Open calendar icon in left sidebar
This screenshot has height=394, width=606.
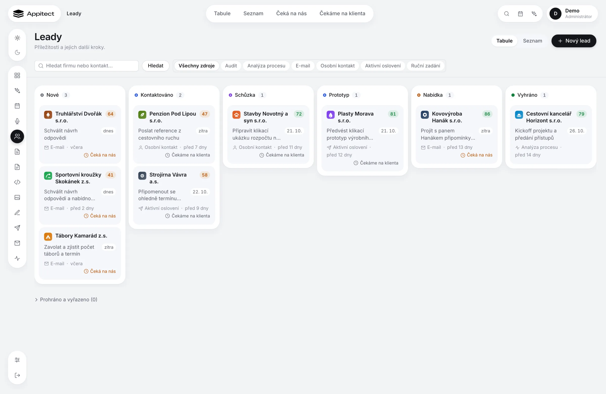click(x=17, y=106)
